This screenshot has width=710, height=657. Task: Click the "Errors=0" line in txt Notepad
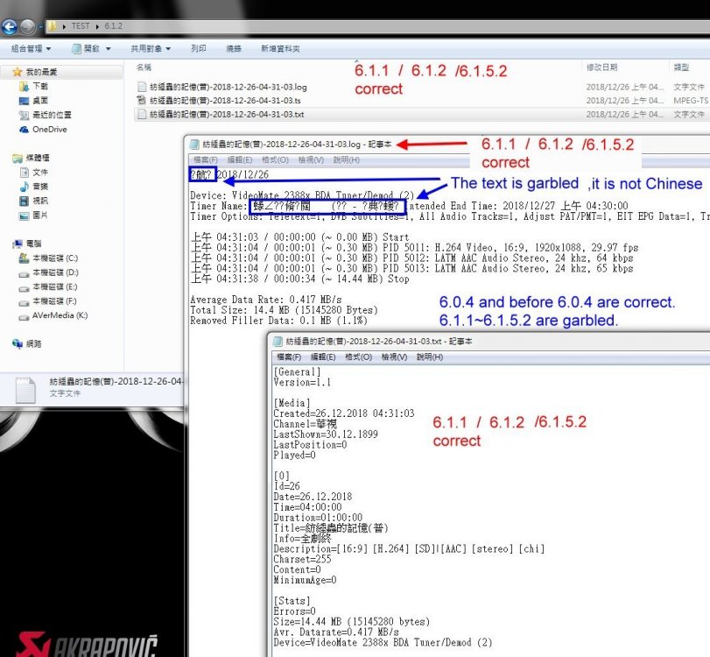click(x=294, y=611)
